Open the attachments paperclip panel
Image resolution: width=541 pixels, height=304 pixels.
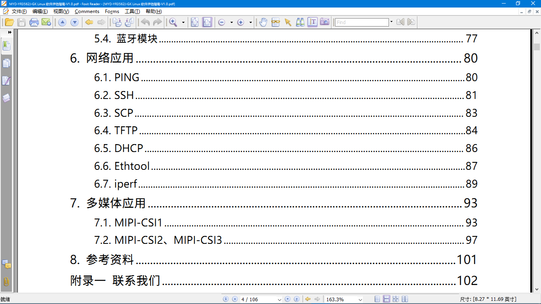coord(6,281)
